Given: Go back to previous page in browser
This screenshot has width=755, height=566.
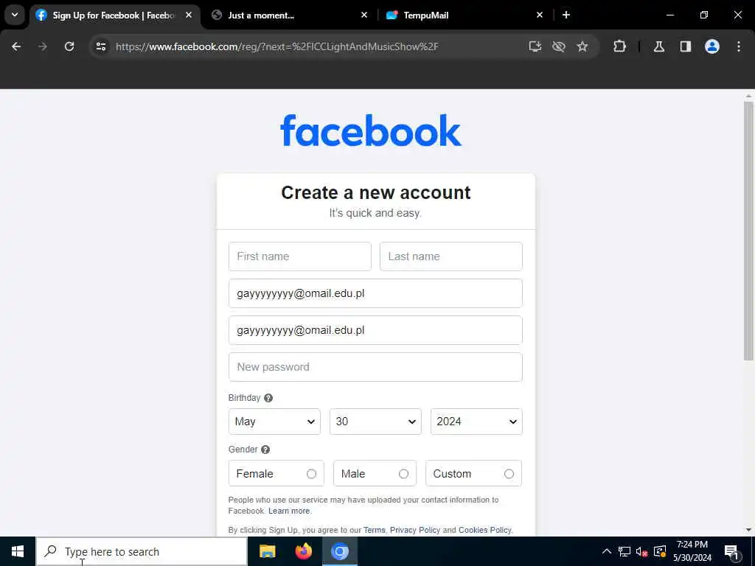Looking at the screenshot, I should tap(16, 46).
